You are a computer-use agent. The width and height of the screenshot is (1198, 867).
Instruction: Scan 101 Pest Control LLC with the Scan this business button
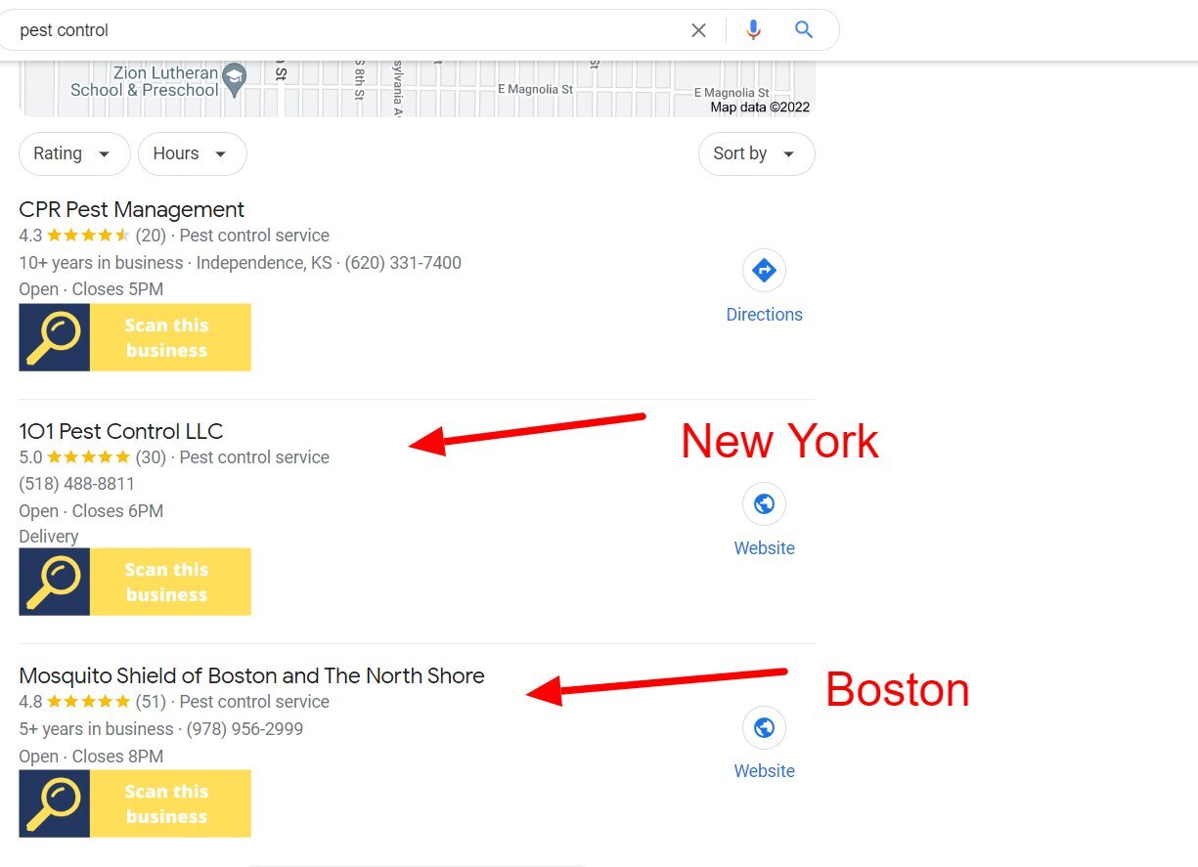tap(135, 582)
